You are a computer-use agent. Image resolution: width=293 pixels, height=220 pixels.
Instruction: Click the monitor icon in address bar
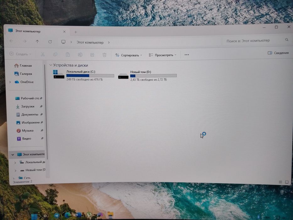(63, 42)
